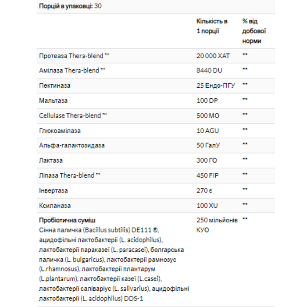Select the '500 МО' cellulase amount
The height and width of the screenshot is (307, 307).
(x=208, y=115)
